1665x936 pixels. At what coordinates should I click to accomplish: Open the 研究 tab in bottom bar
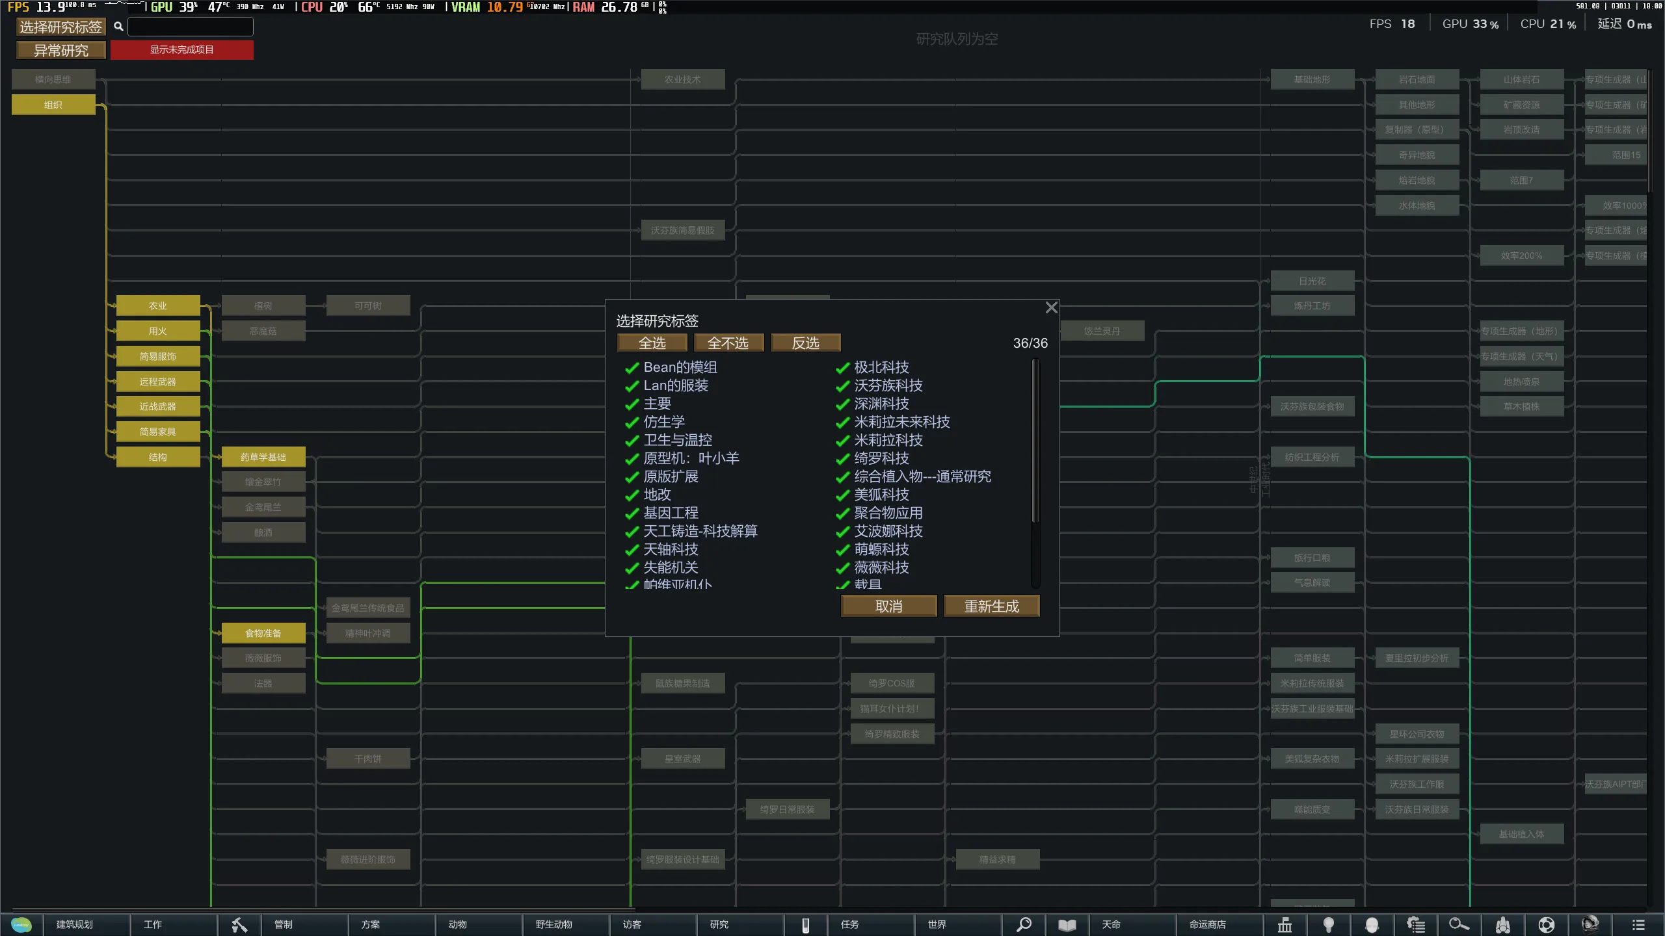[x=719, y=924]
